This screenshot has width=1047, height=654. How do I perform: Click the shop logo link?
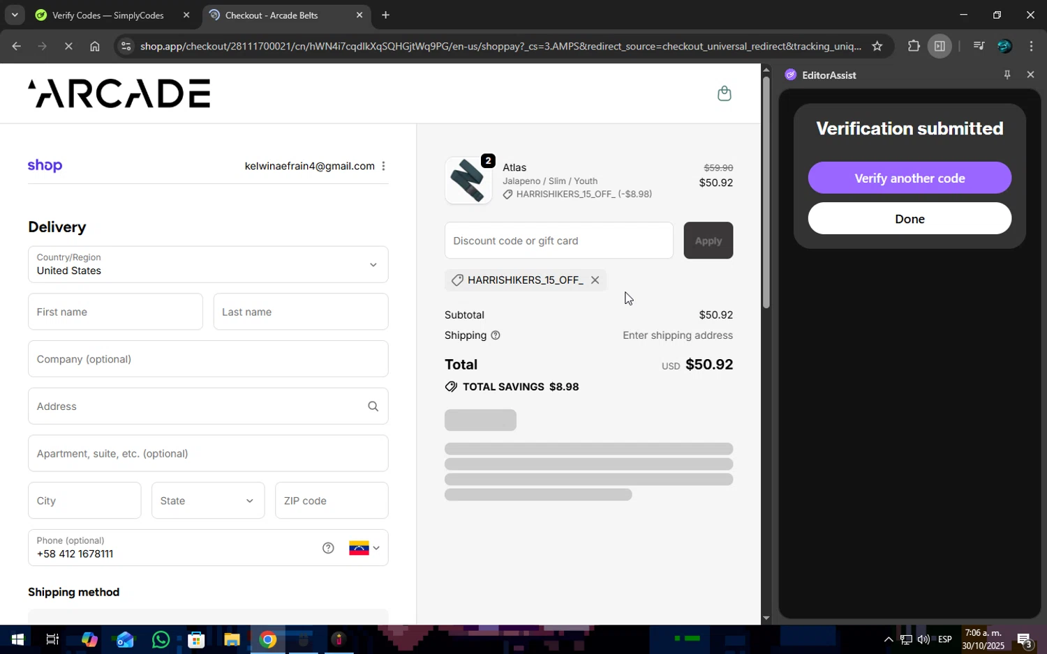coord(45,165)
